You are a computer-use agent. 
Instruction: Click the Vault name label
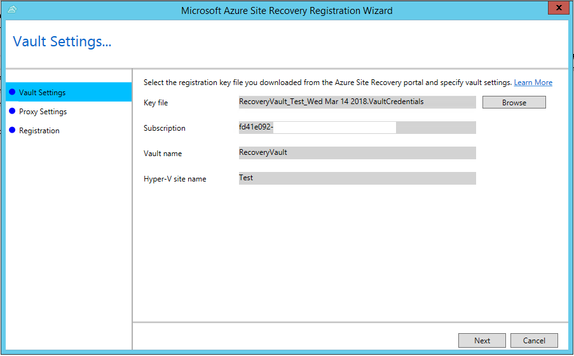[163, 154]
